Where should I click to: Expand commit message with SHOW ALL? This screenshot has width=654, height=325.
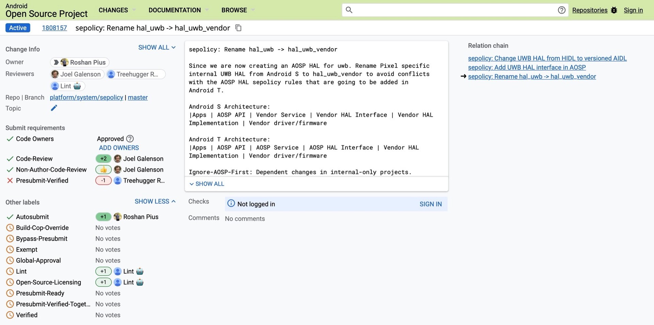(207, 184)
